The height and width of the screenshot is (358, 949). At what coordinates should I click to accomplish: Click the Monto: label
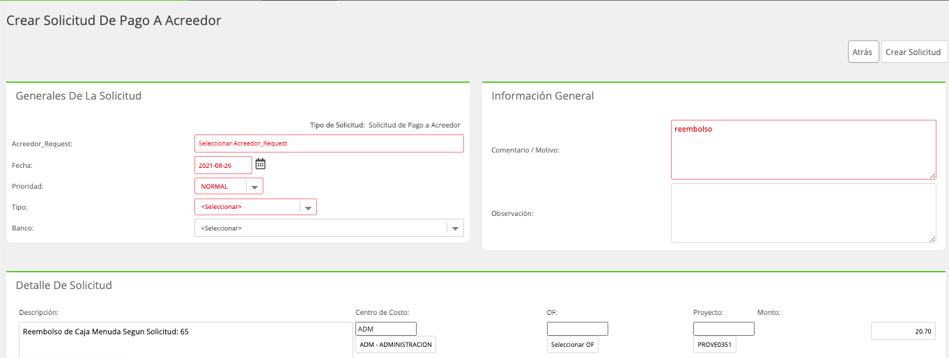(x=769, y=313)
